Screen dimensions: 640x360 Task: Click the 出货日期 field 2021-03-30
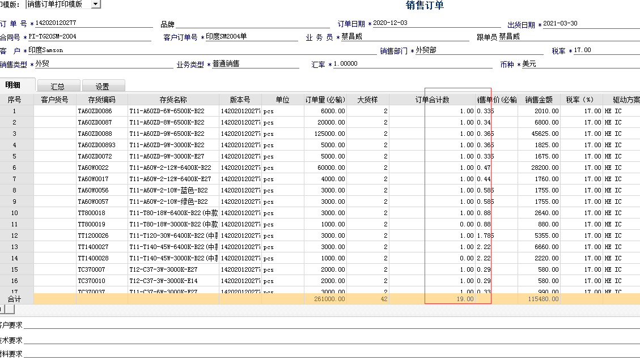(591, 24)
